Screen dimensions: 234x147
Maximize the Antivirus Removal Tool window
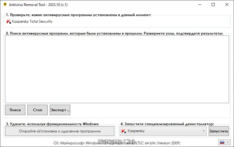[213, 5]
